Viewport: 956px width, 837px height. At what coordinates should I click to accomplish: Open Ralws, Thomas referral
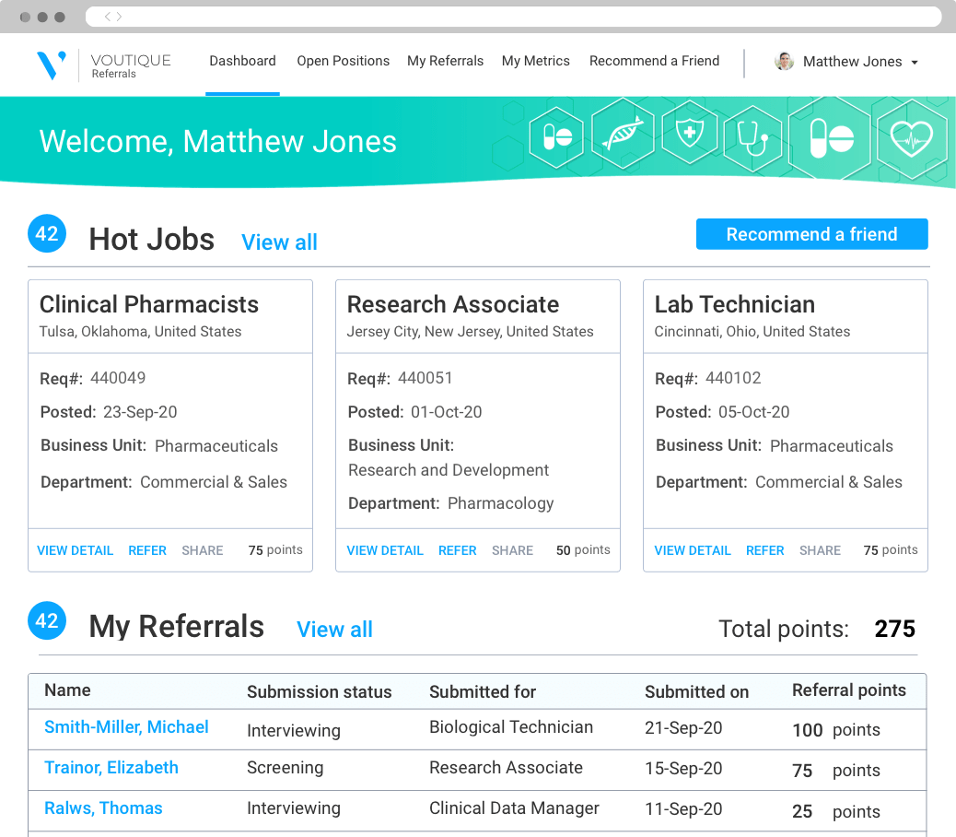click(104, 808)
